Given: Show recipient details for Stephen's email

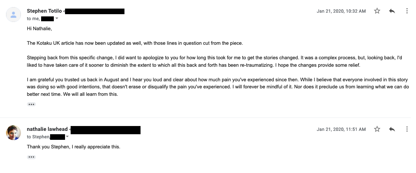Looking at the screenshot, I should pyautogui.click(x=57, y=19).
